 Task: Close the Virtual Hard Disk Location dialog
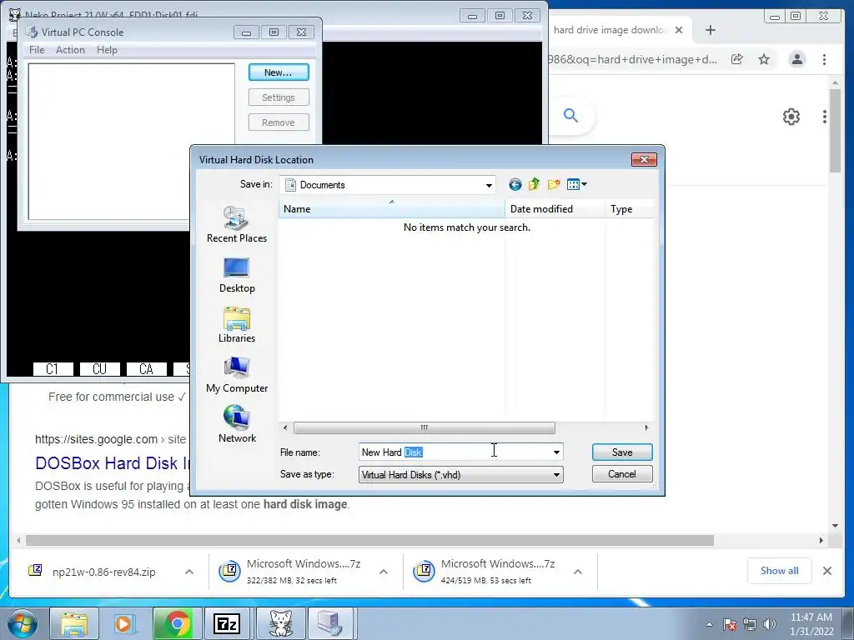[x=644, y=159]
